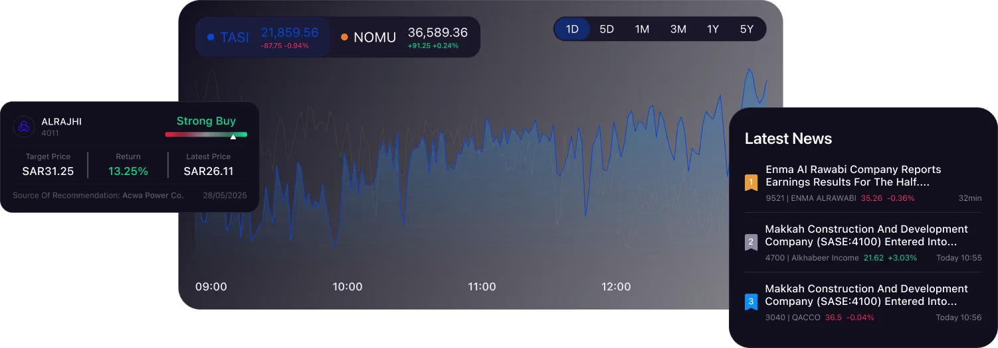Click the 09:00 time axis label
The width and height of the screenshot is (998, 348).
tap(211, 287)
